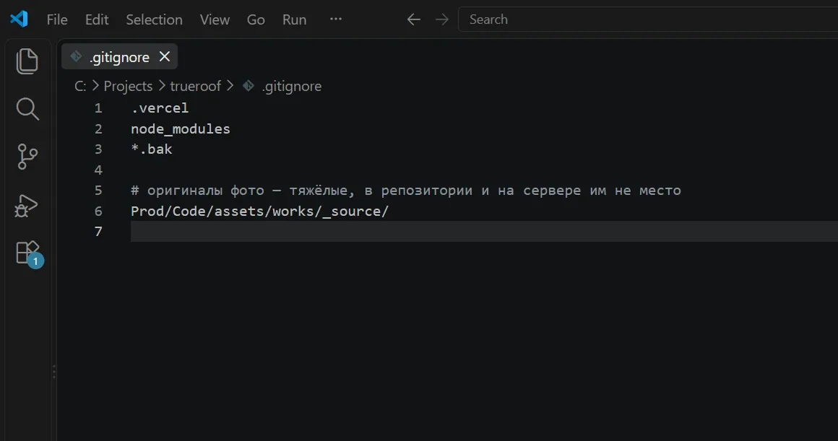Open the File menu

point(57,19)
